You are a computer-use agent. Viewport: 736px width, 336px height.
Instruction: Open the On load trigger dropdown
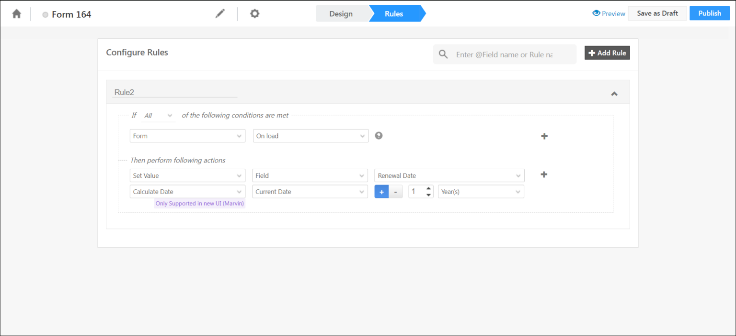click(310, 136)
